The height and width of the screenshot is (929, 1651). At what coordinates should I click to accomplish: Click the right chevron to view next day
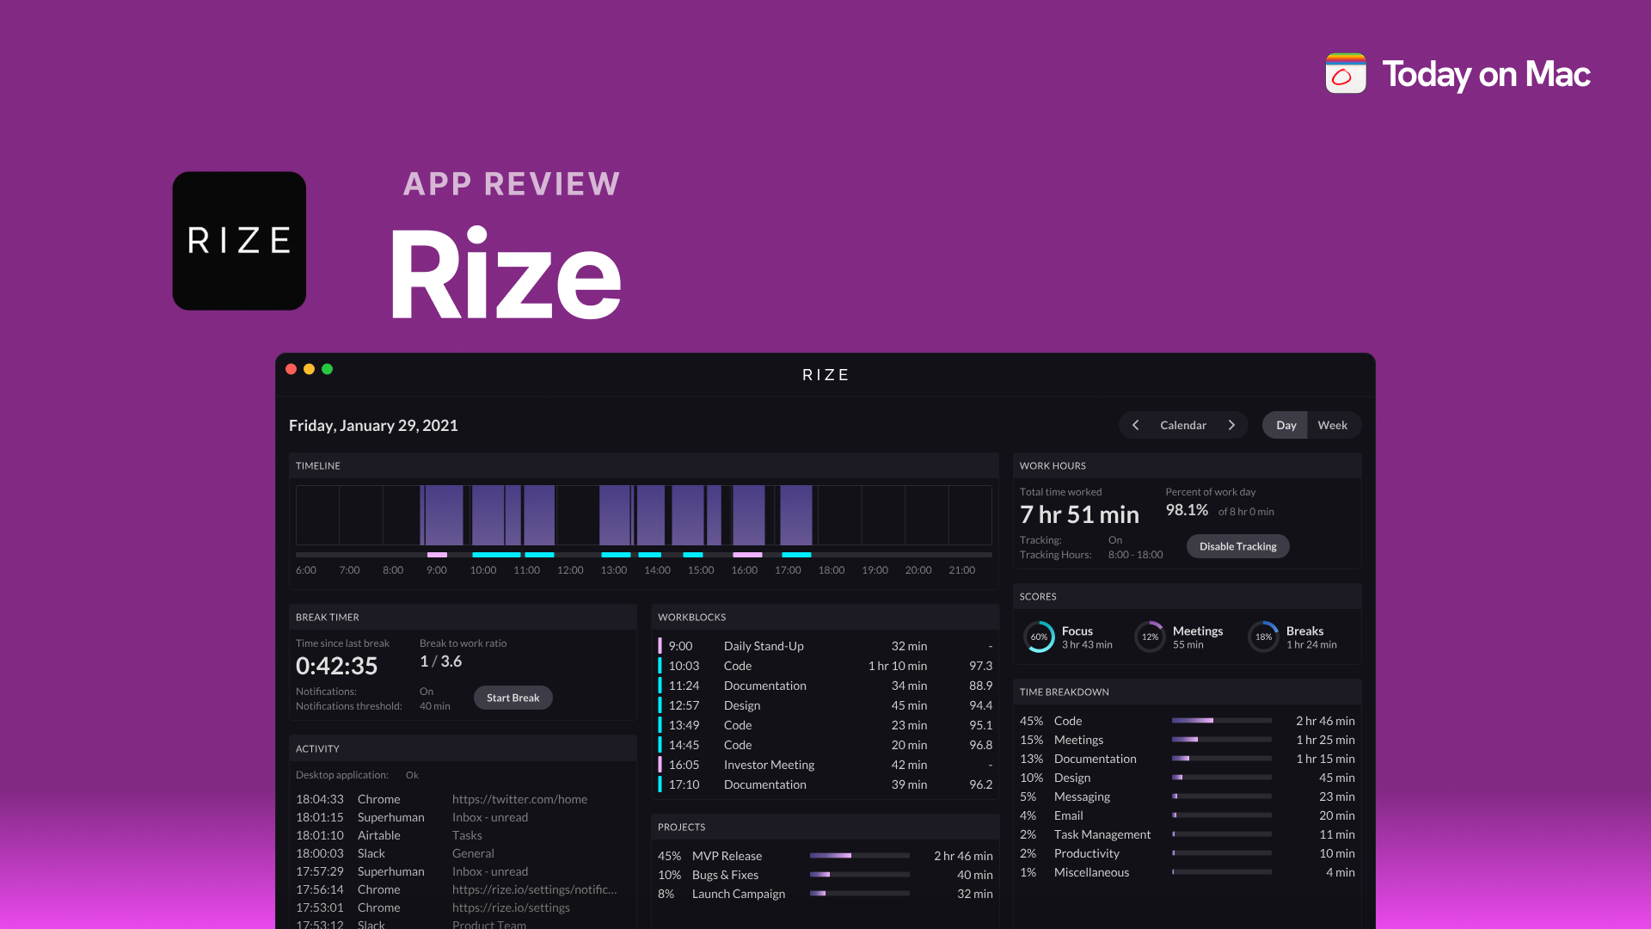click(1232, 425)
